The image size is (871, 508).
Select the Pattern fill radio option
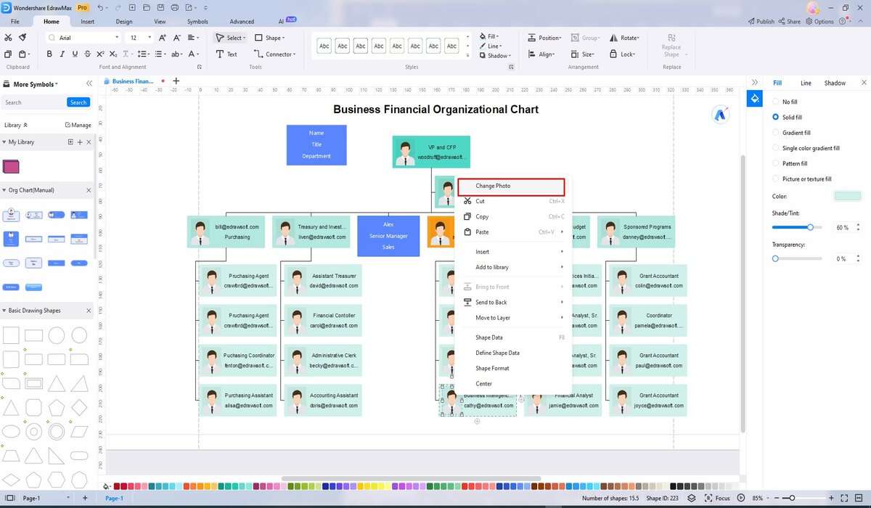[x=776, y=163]
